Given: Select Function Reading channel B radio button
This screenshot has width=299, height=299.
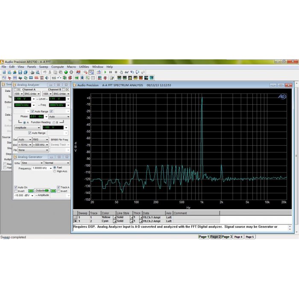Looking at the screenshot, I should pos(54,123).
